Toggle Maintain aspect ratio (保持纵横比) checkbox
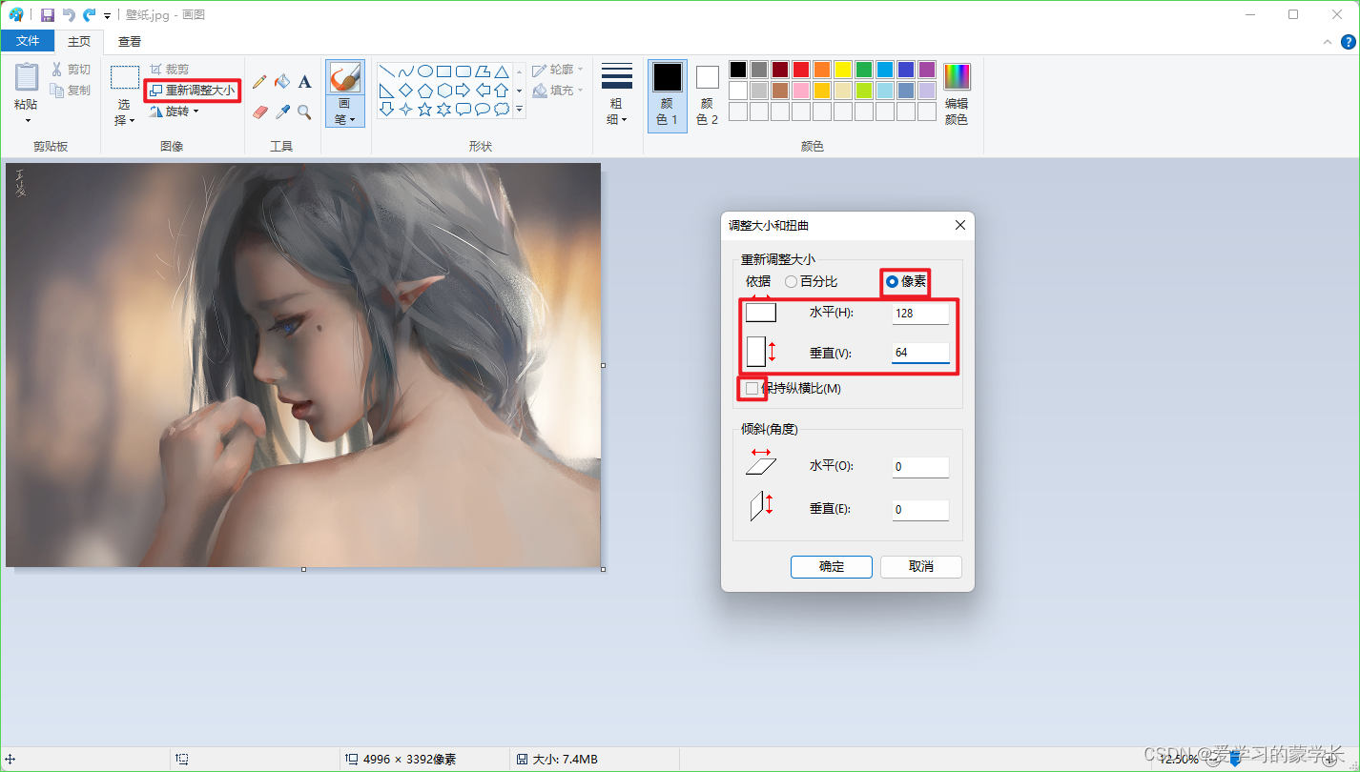The image size is (1360, 772). point(752,389)
